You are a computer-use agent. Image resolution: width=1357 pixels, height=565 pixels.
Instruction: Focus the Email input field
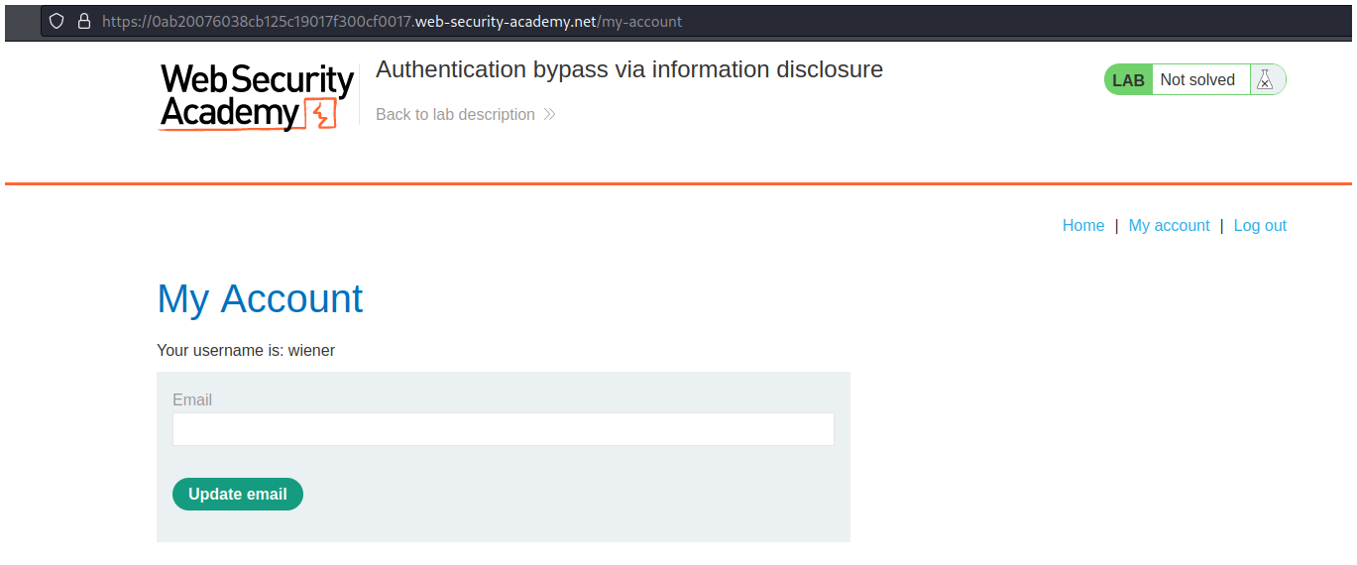[503, 430]
